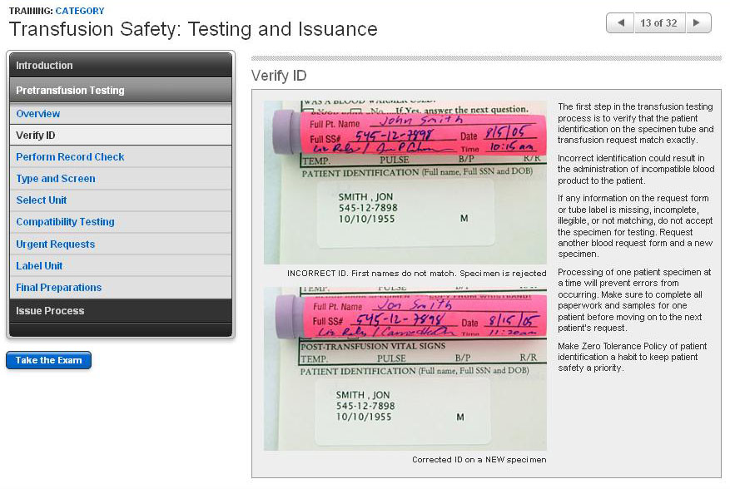Navigate to Compatibility Testing topic
Viewport: 730px width, 489px height.
coord(65,222)
